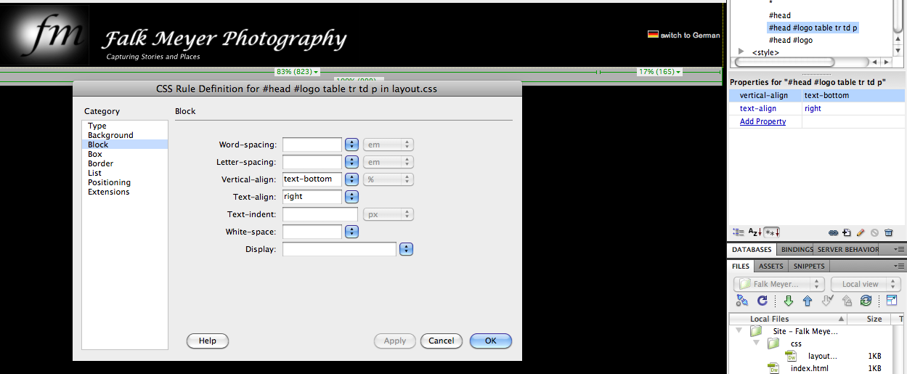
Task: Connect to remote host icon
Action: click(741, 301)
